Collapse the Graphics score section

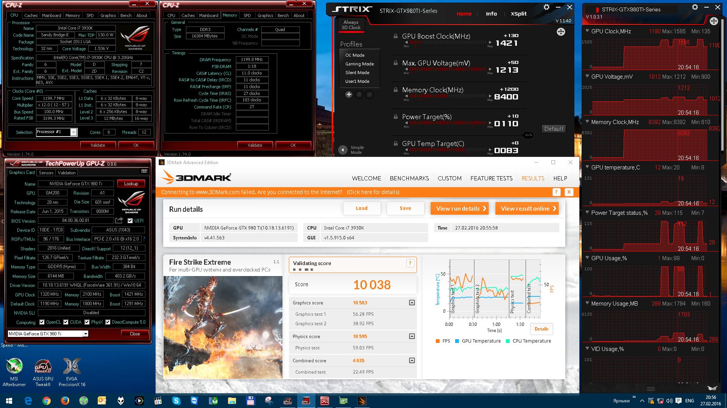pyautogui.click(x=412, y=303)
